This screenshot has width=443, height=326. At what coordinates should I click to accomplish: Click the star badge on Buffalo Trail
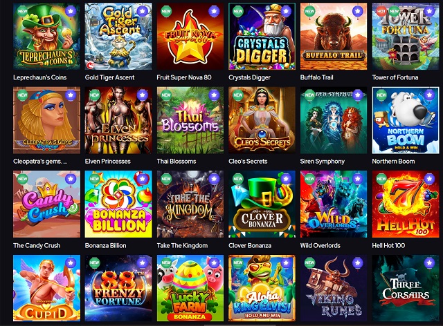pyautogui.click(x=358, y=11)
